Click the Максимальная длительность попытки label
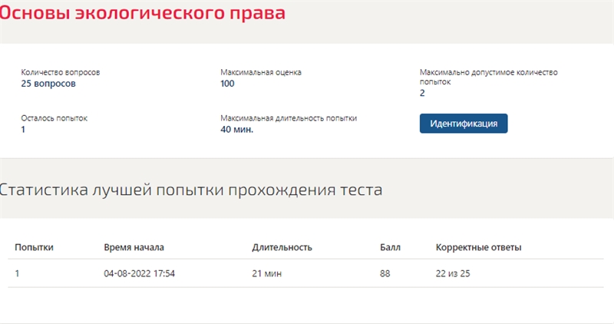This screenshot has height=324, width=614. point(289,118)
